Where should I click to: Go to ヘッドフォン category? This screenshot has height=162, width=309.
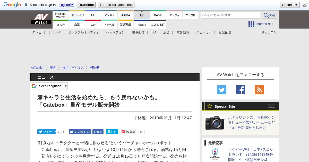pos(116,32)
